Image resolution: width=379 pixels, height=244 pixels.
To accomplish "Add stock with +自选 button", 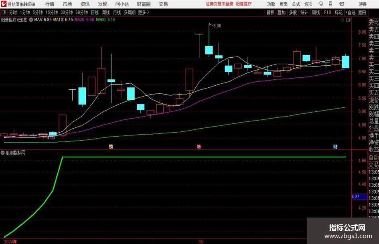I will [350, 12].
